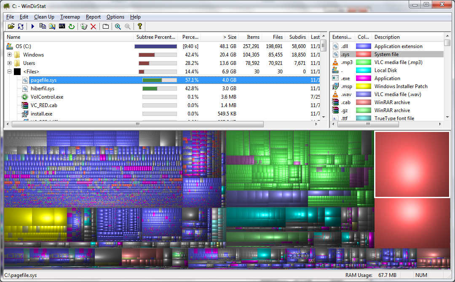The height and width of the screenshot is (282, 455).
Task: Expand the Users folder node
Action: 9,63
